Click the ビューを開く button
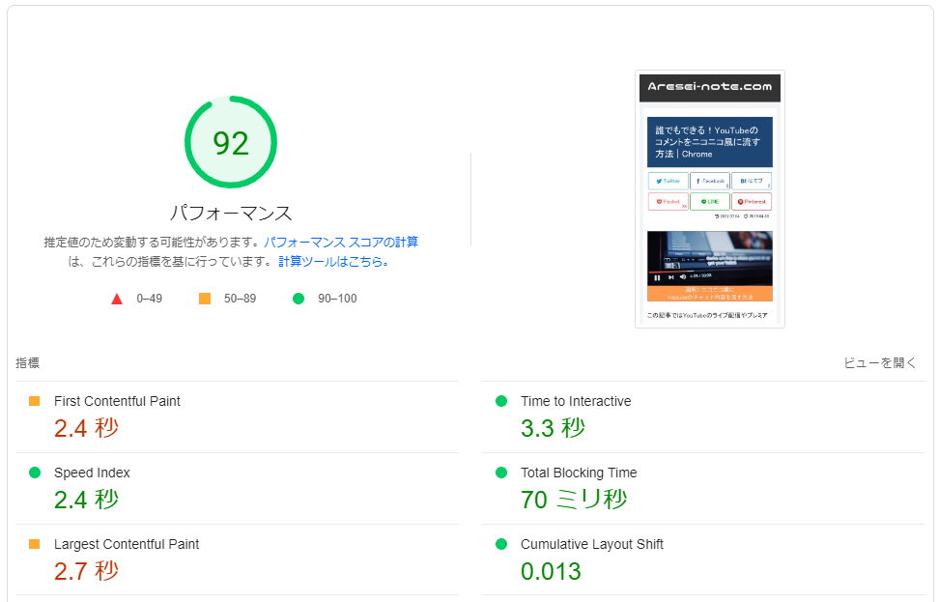 (x=879, y=362)
